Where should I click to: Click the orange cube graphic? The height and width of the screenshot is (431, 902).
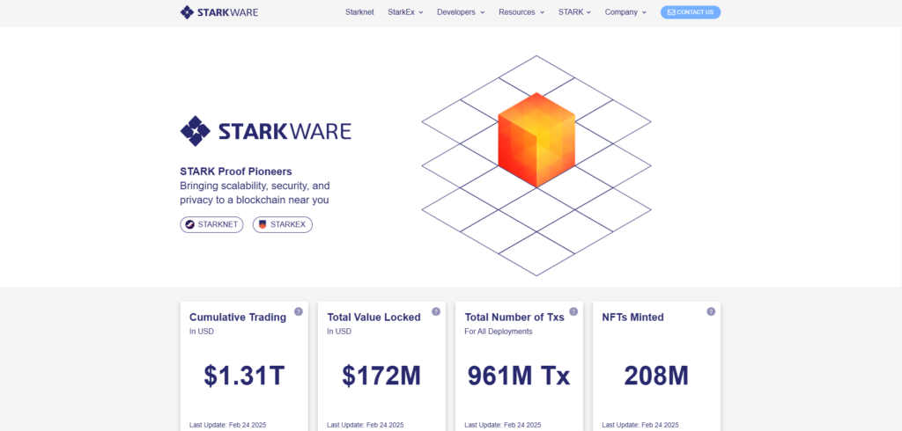[536, 140]
